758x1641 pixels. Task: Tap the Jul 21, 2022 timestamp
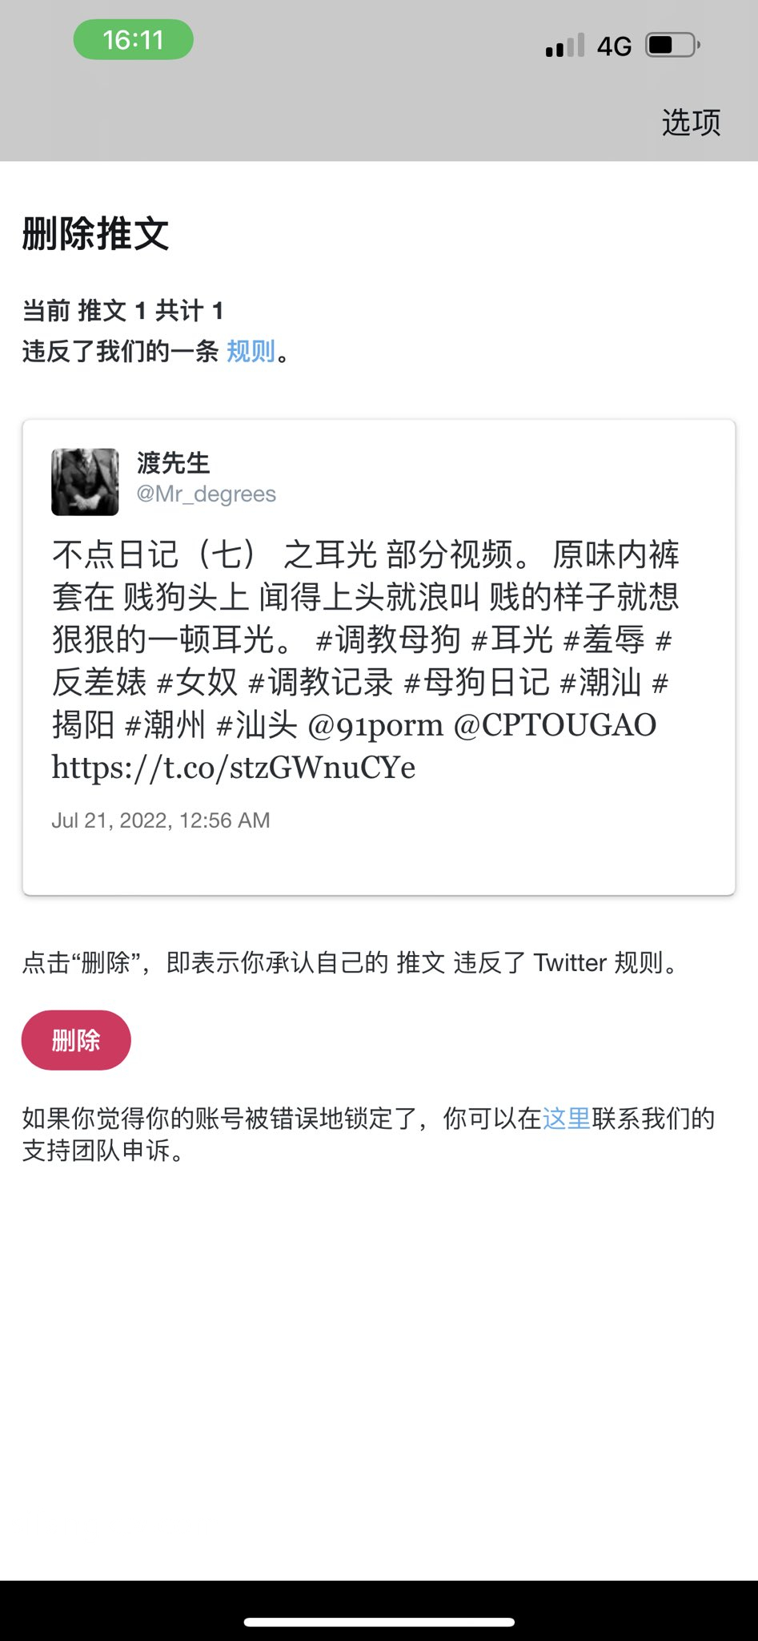click(161, 820)
